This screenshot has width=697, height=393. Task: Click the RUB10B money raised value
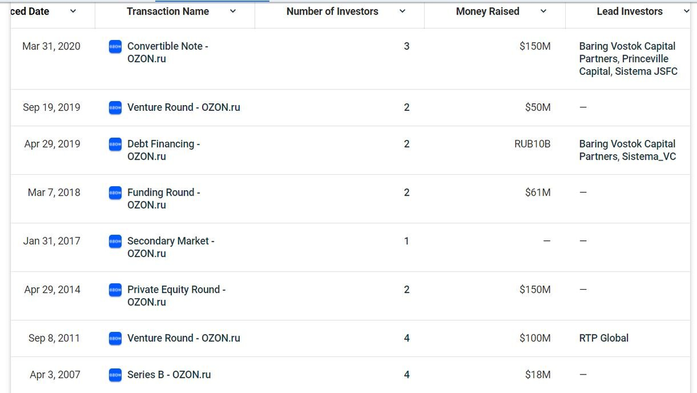pyautogui.click(x=533, y=144)
